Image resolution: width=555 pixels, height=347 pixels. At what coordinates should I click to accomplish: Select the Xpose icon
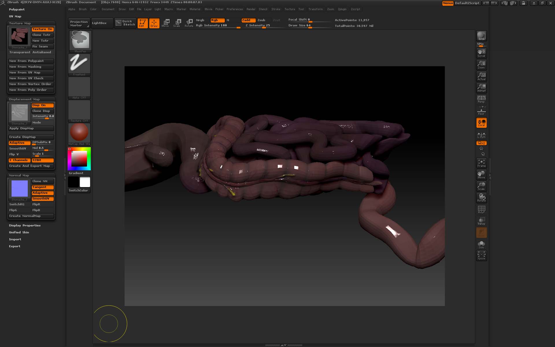pyautogui.click(x=481, y=255)
